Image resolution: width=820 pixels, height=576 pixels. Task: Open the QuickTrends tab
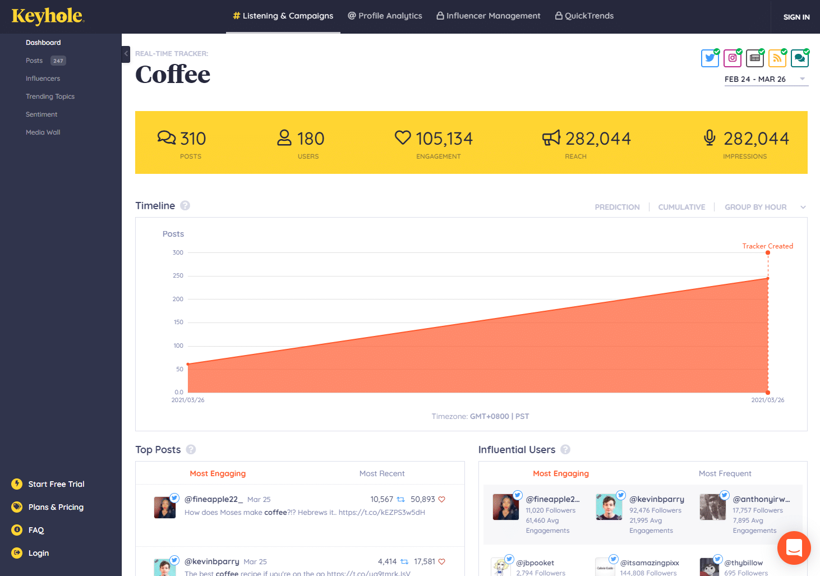click(x=584, y=16)
